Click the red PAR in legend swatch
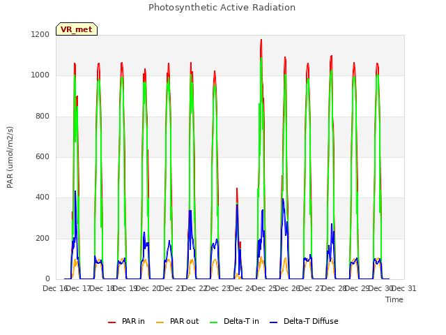This screenshot has width=446, height=335. 111,322
